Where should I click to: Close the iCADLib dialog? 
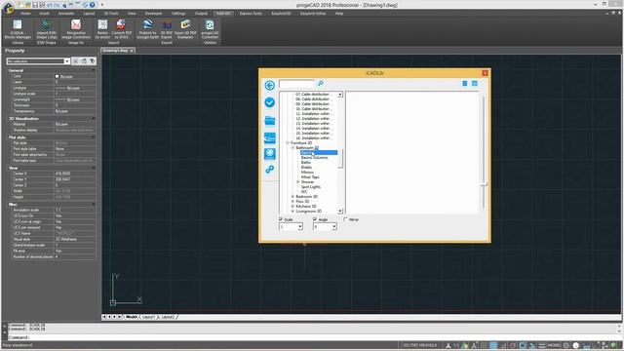click(x=485, y=73)
